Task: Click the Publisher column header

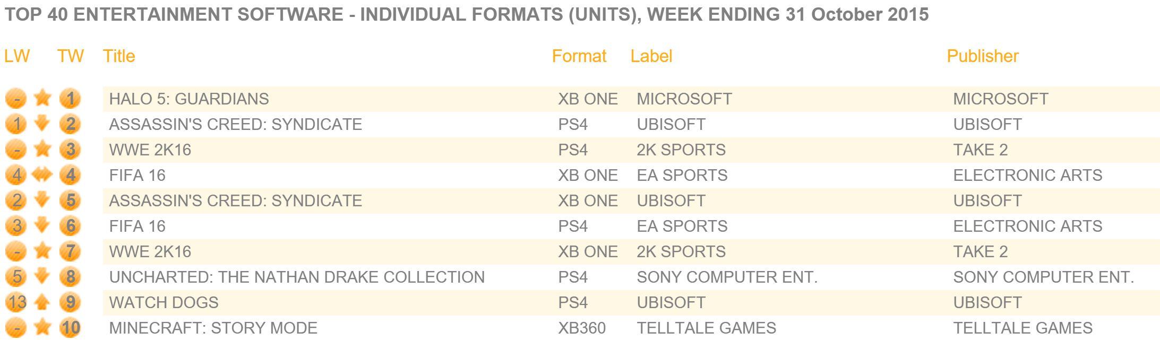Action: (983, 56)
